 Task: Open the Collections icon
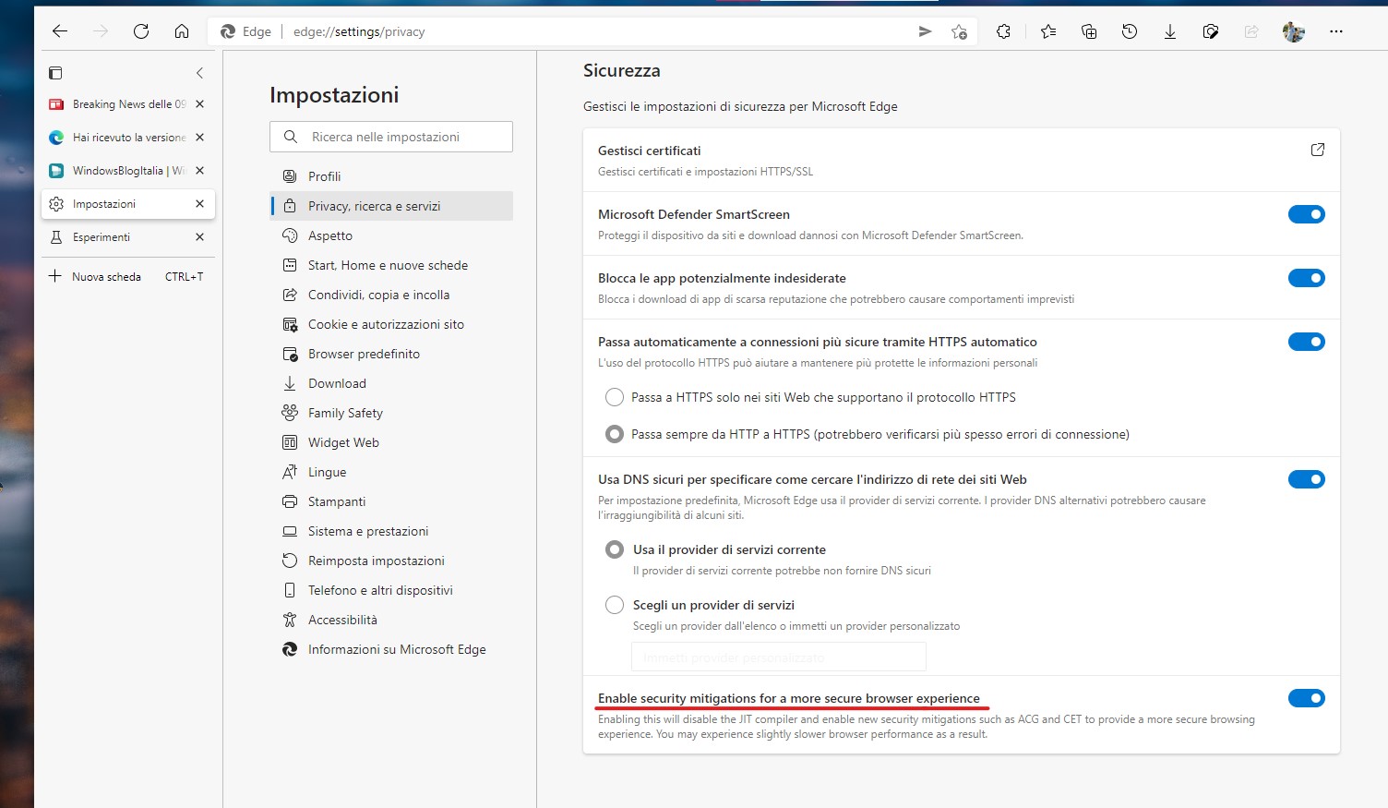click(x=1089, y=31)
